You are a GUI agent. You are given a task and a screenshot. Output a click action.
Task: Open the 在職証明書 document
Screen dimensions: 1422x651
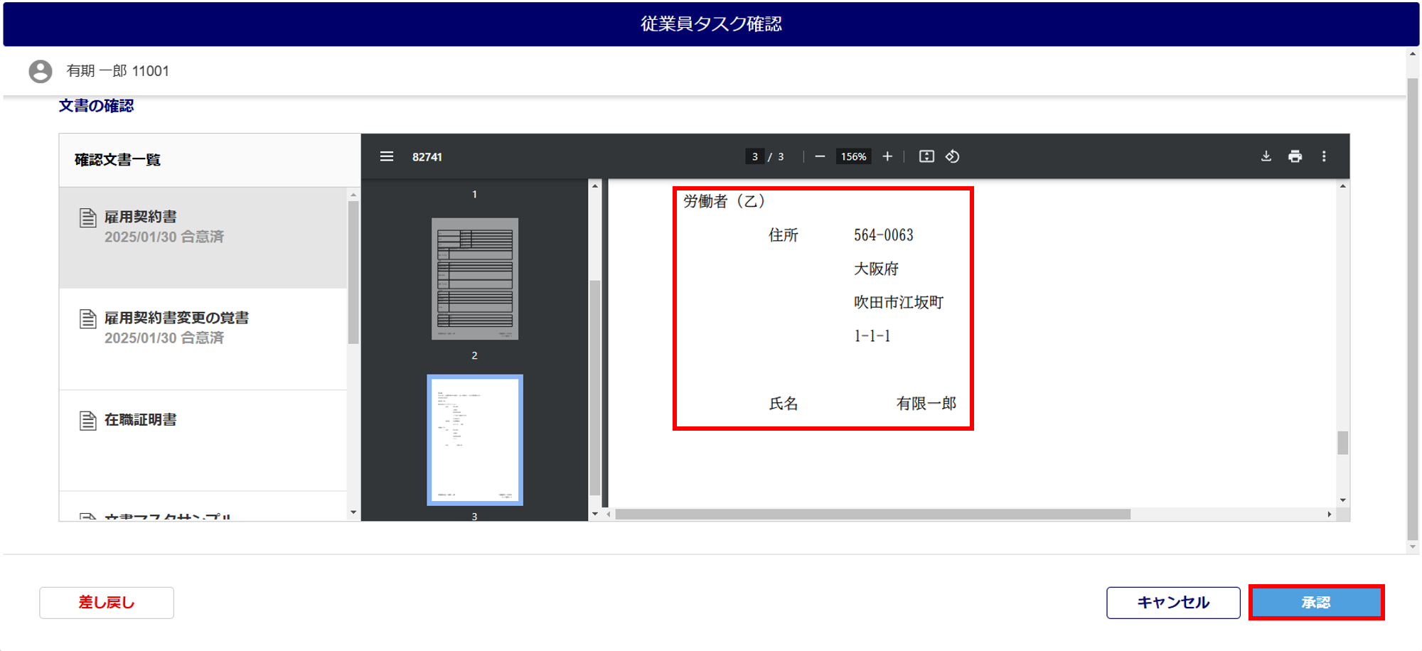(x=203, y=441)
